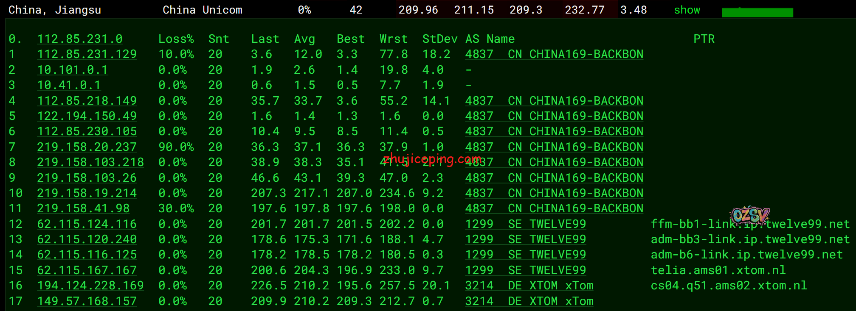Click PTR hostname telia.ams01.xtom.nl
Screen dimensions: 856x311
(x=718, y=270)
